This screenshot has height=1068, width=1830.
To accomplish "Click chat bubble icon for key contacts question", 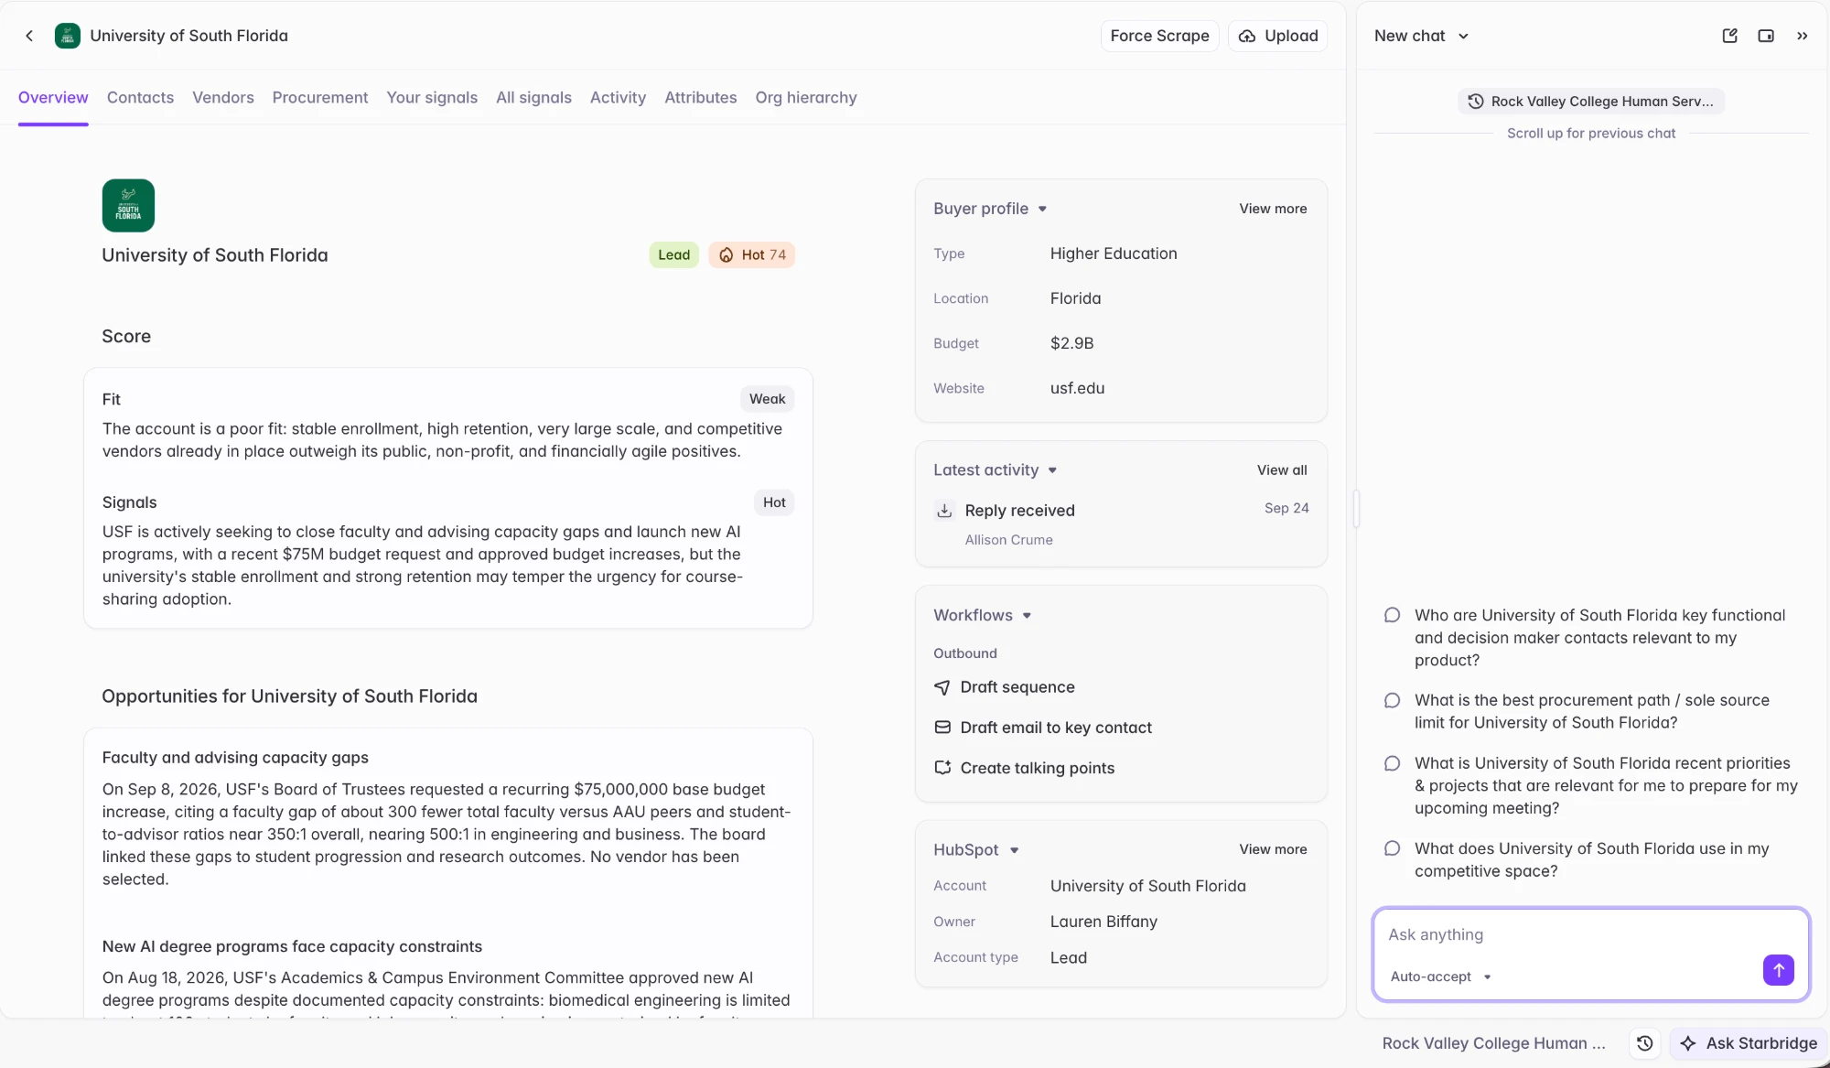I will pyautogui.click(x=1392, y=615).
